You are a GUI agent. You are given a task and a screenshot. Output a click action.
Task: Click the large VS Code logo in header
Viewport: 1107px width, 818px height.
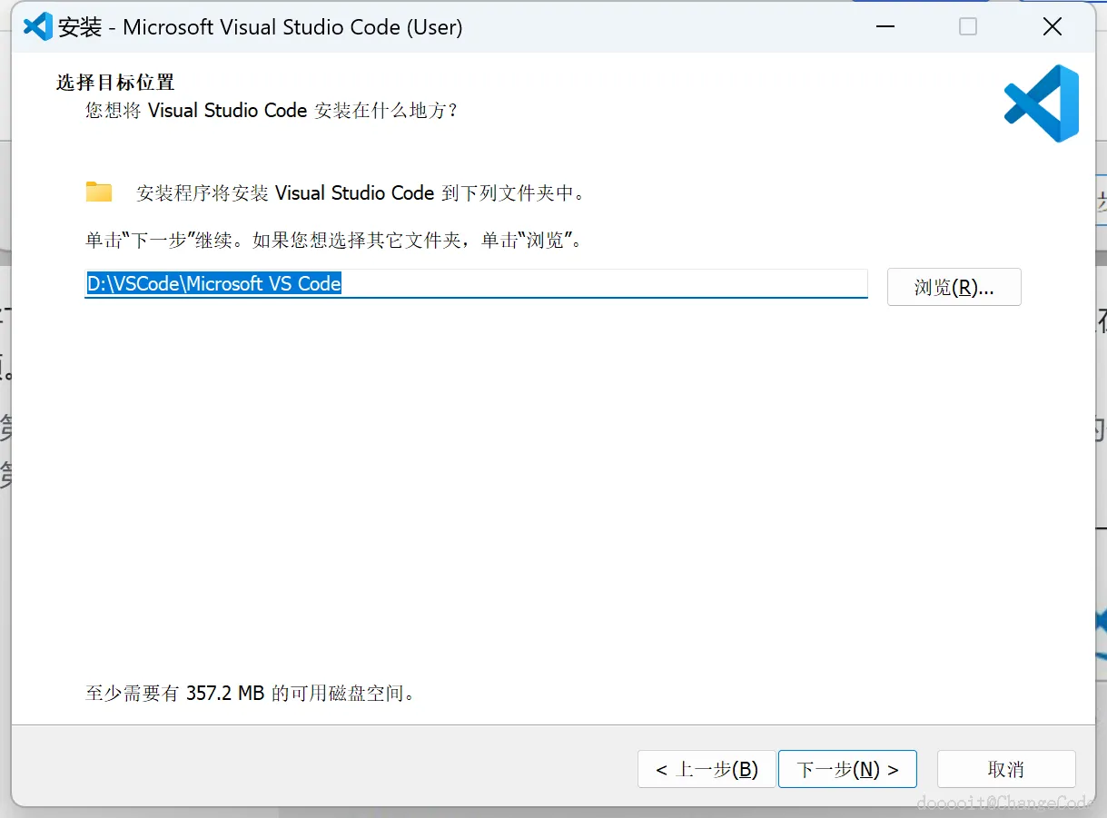pyautogui.click(x=1042, y=103)
